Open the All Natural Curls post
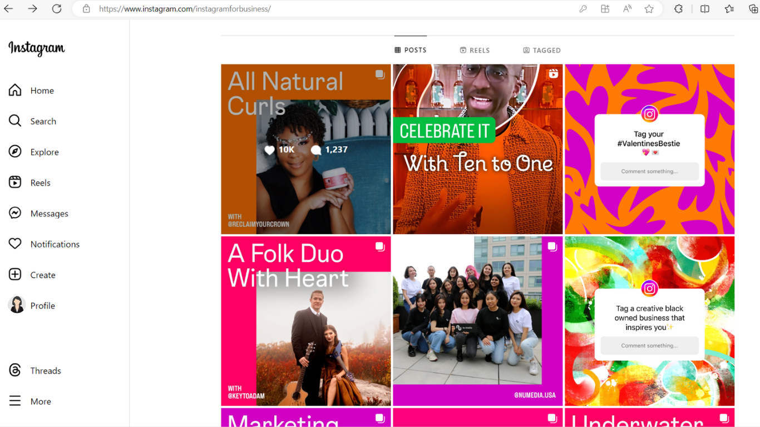 point(306,149)
